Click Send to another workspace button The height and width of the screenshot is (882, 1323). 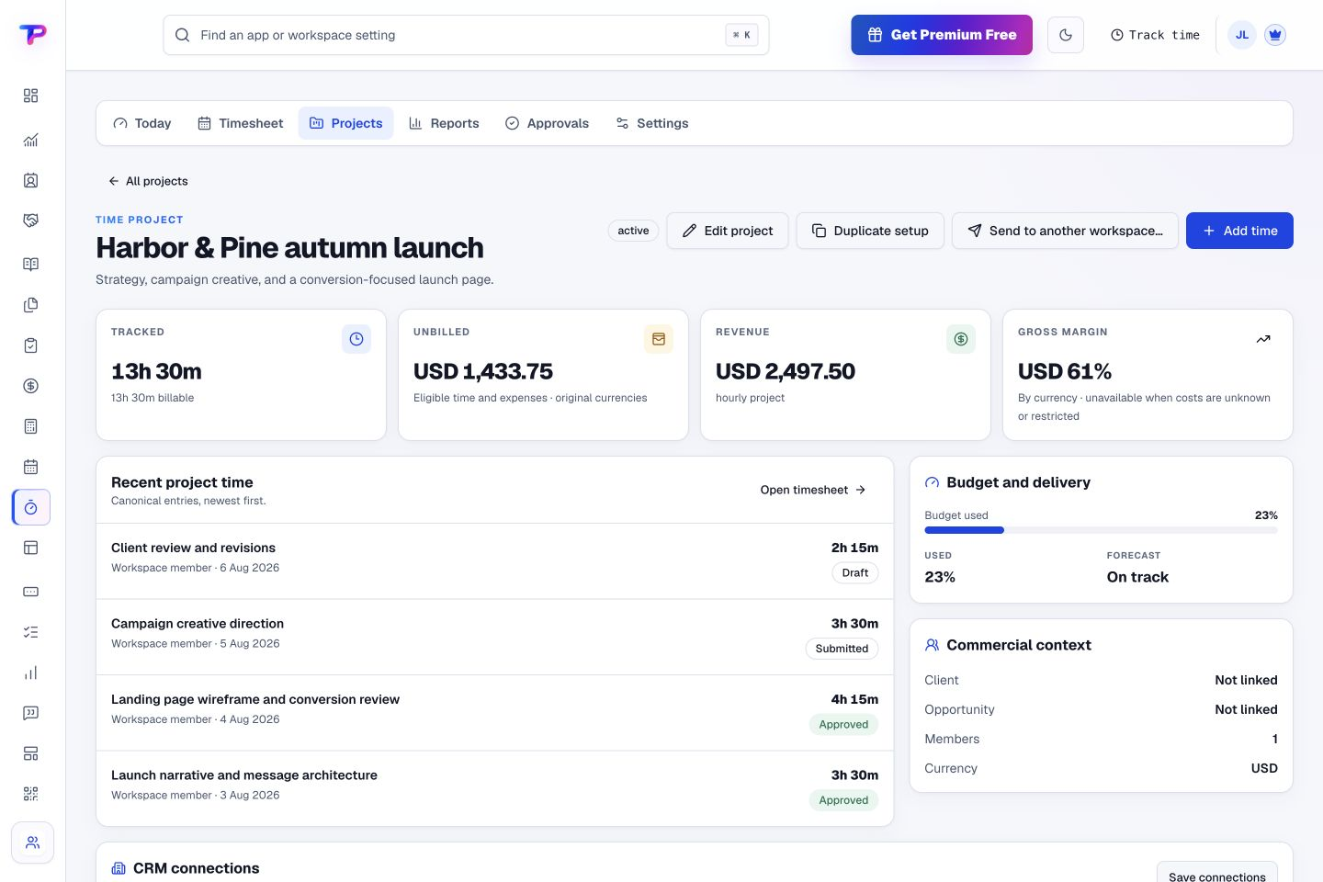point(1065,231)
